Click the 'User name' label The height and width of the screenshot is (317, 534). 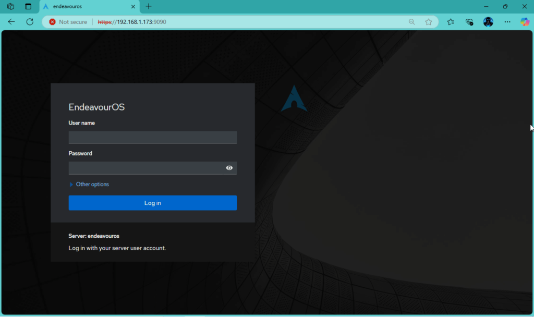pyautogui.click(x=82, y=123)
